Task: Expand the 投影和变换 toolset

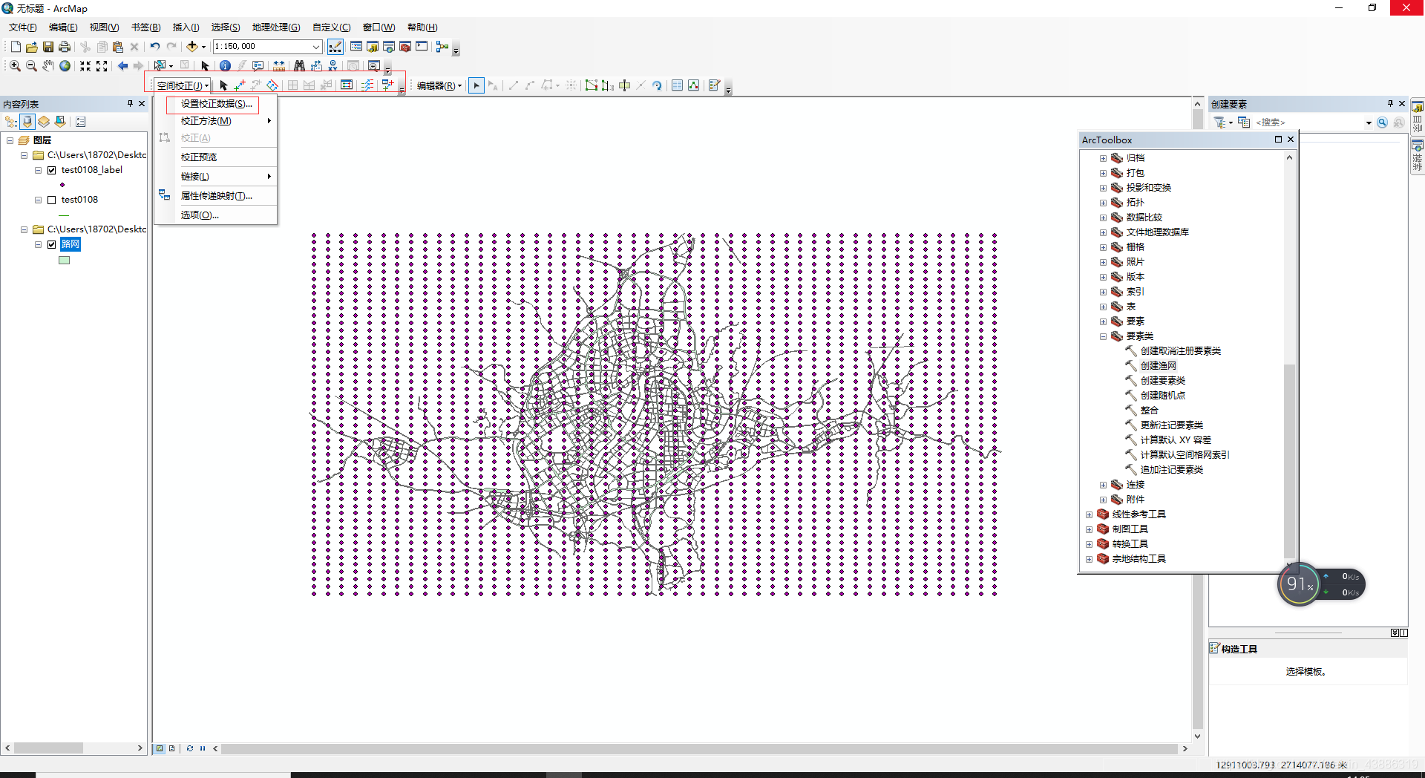Action: [x=1103, y=188]
